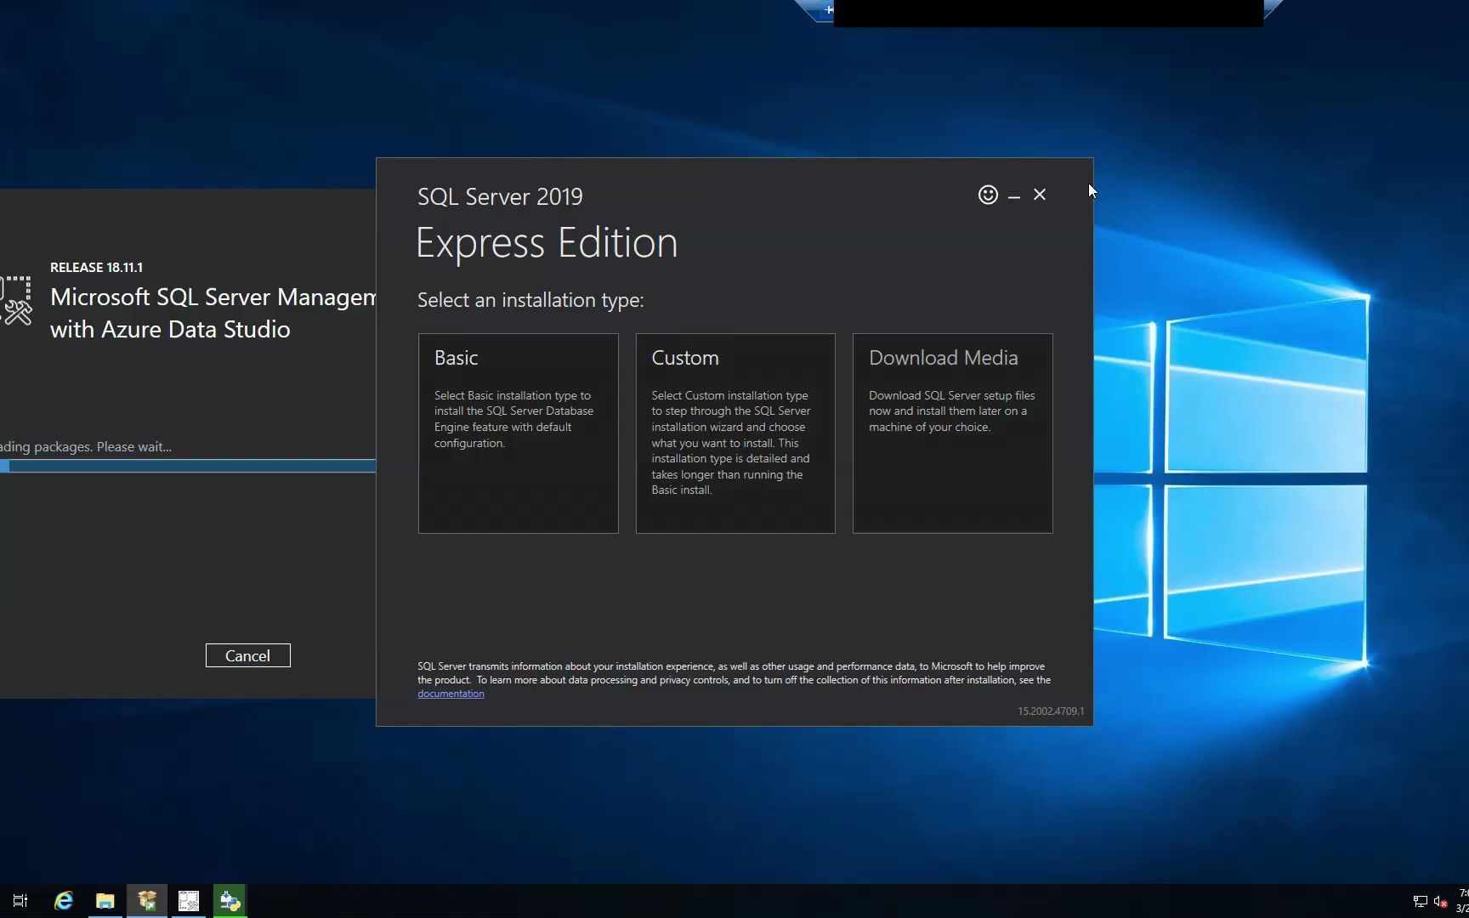The height and width of the screenshot is (918, 1469).
Task: Click the 'with Azure Data Studio' text
Action: point(170,330)
